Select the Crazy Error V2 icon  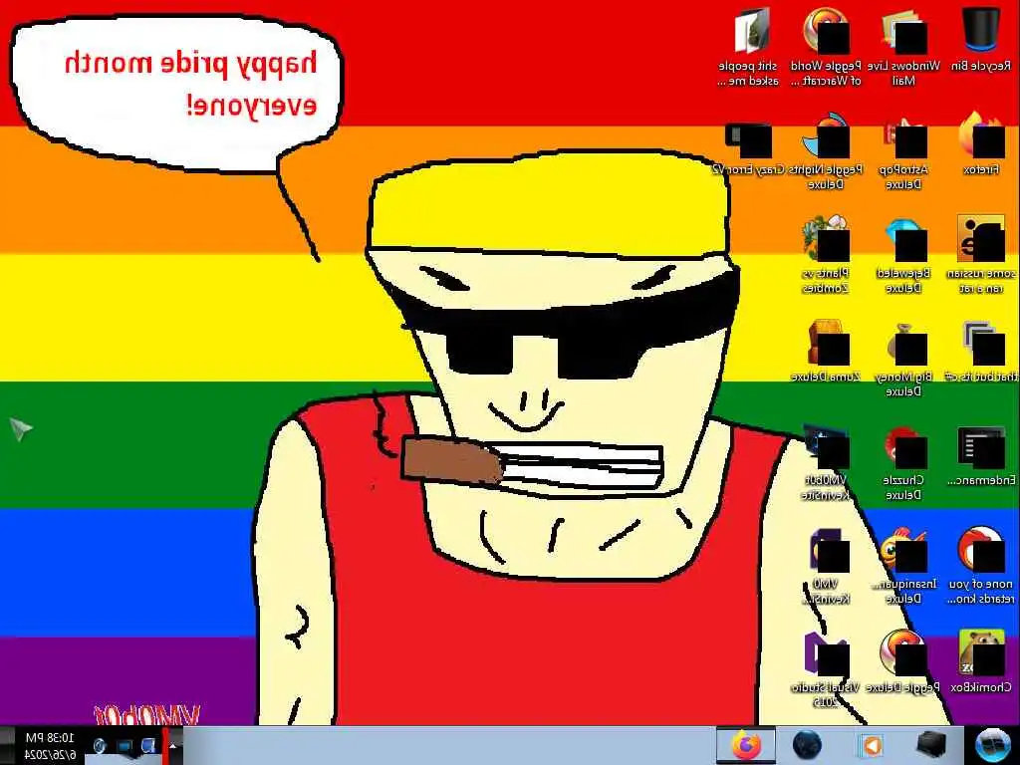(747, 148)
